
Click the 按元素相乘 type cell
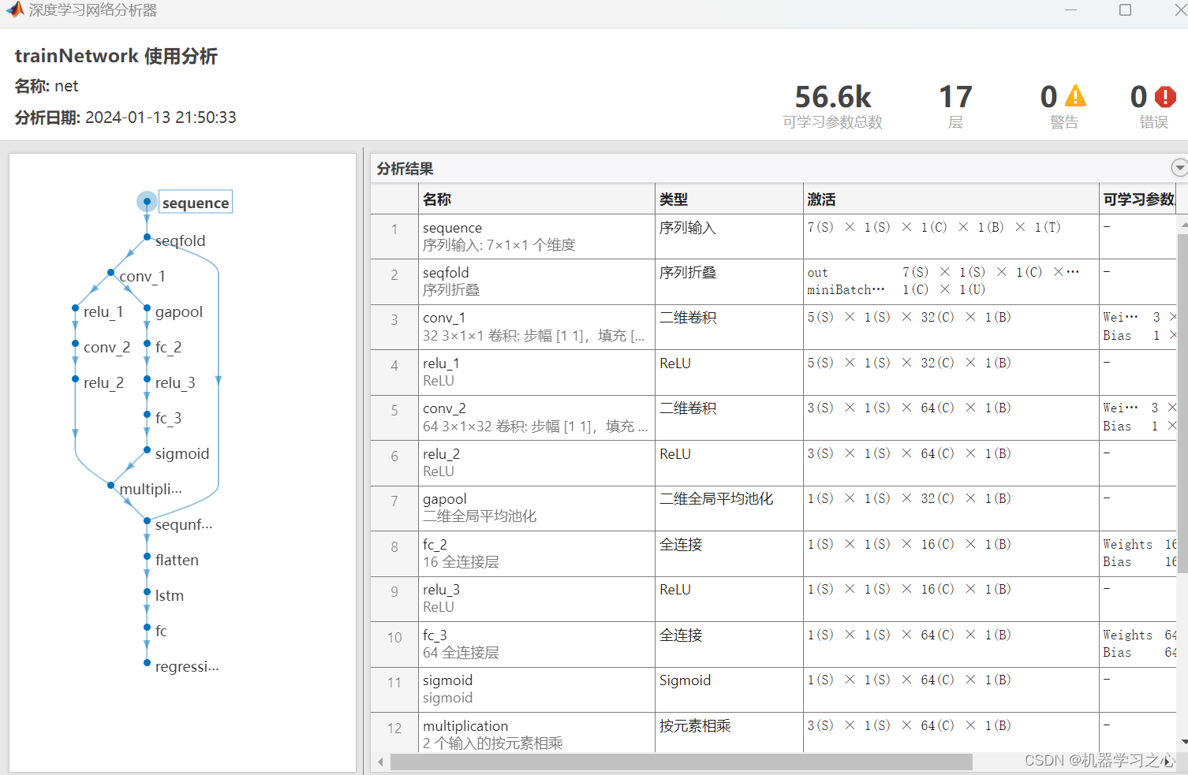click(x=729, y=732)
